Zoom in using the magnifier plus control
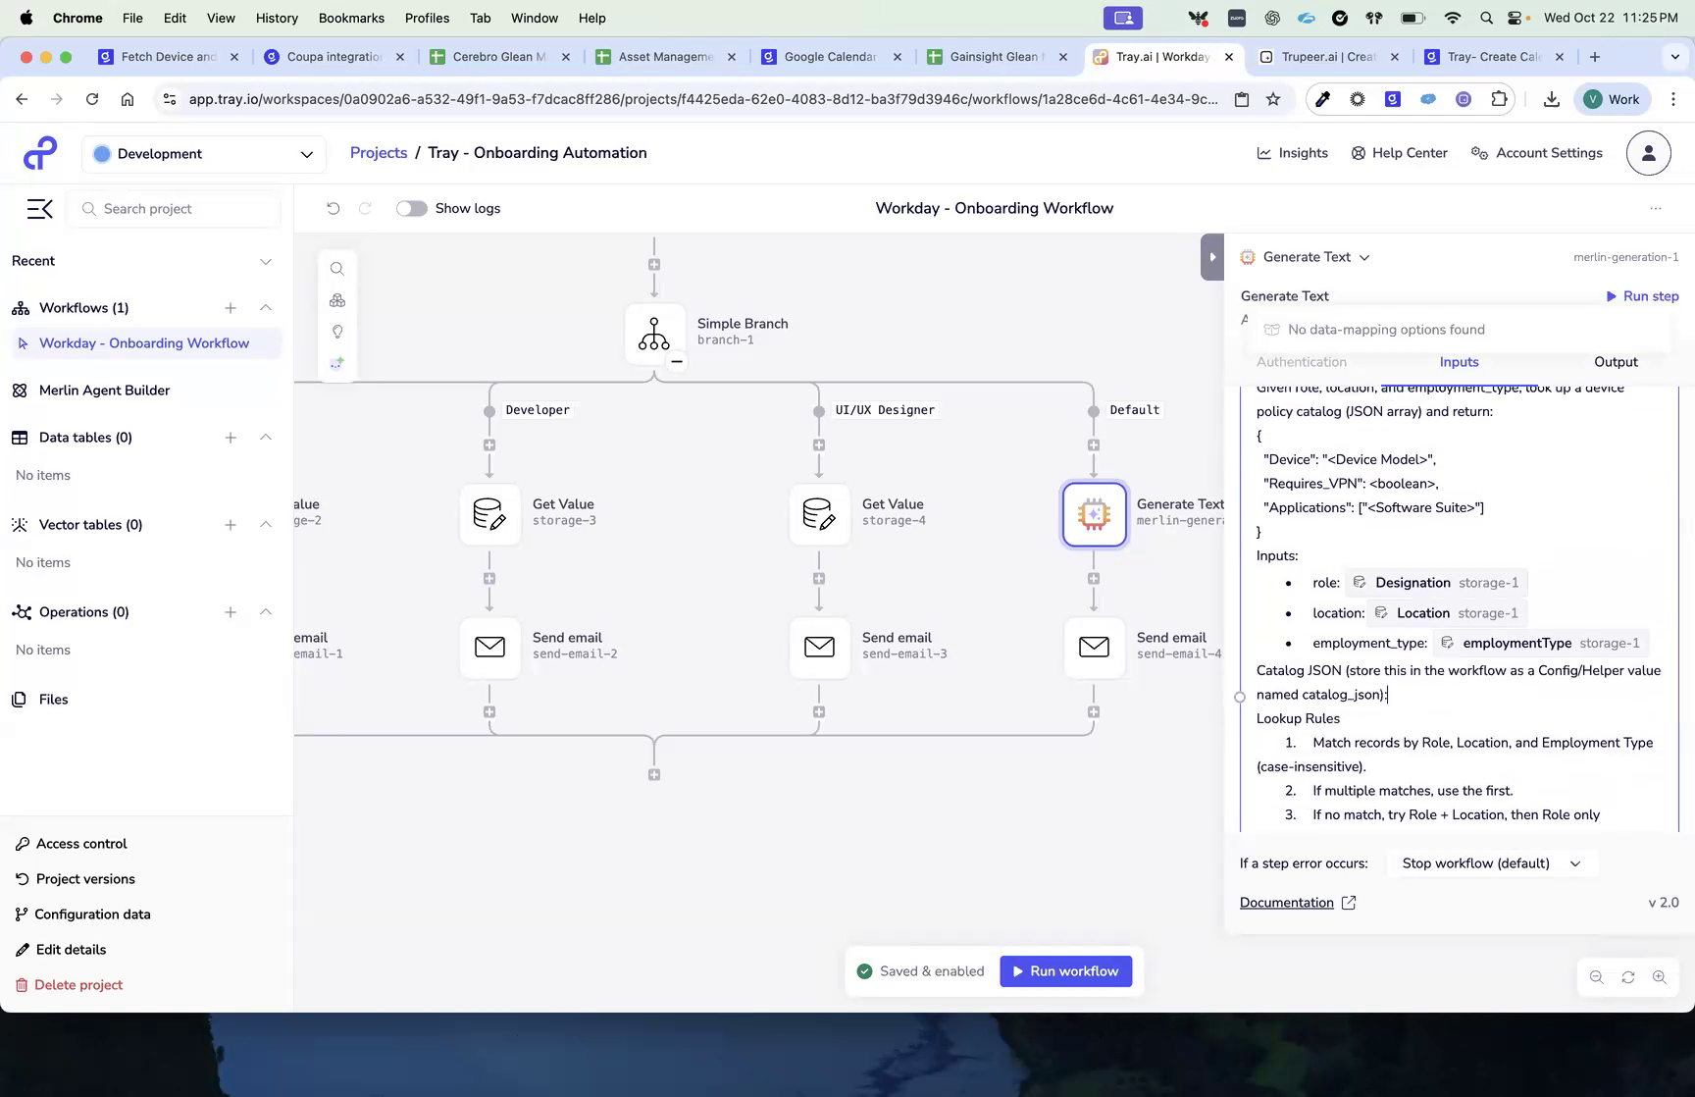This screenshot has height=1097, width=1695. [1660, 976]
